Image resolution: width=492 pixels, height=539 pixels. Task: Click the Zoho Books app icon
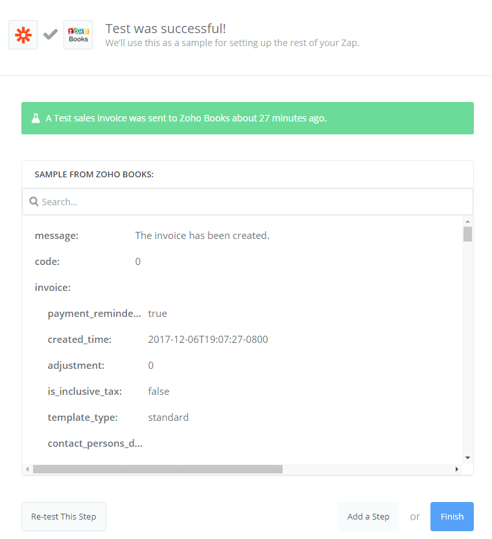78,34
